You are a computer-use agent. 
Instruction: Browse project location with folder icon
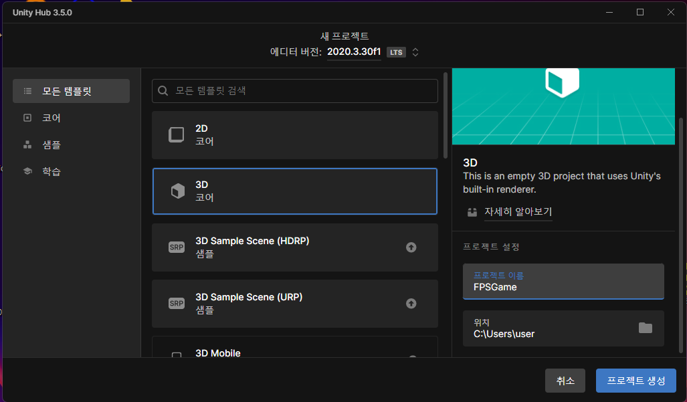pos(646,328)
